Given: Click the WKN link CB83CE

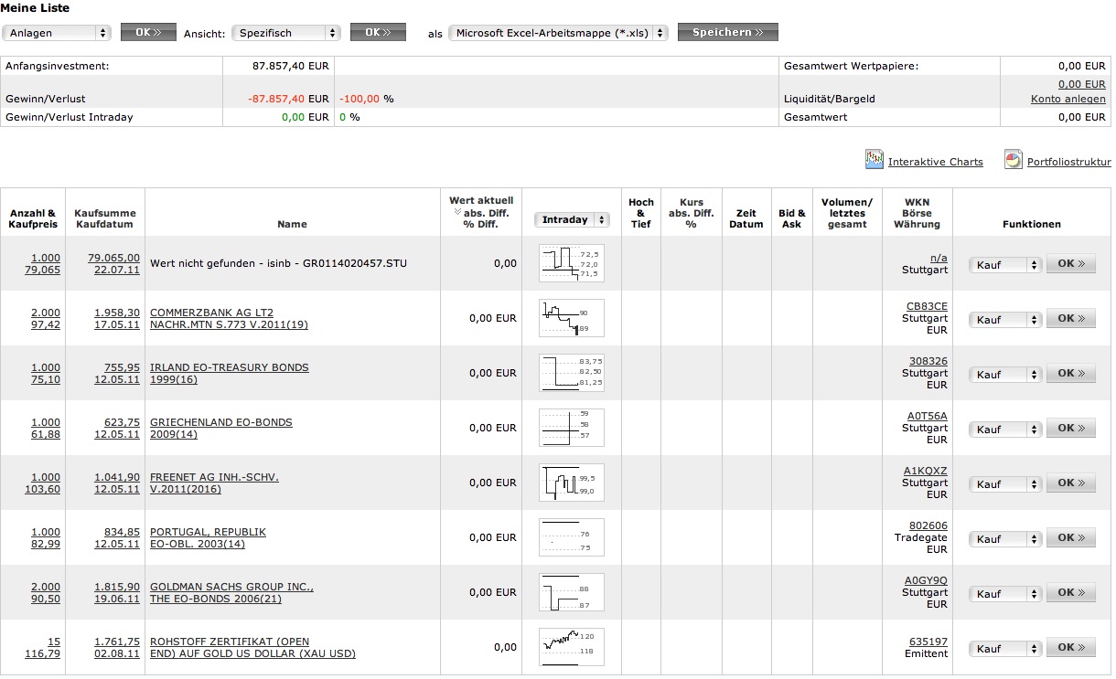Looking at the screenshot, I should [x=927, y=306].
